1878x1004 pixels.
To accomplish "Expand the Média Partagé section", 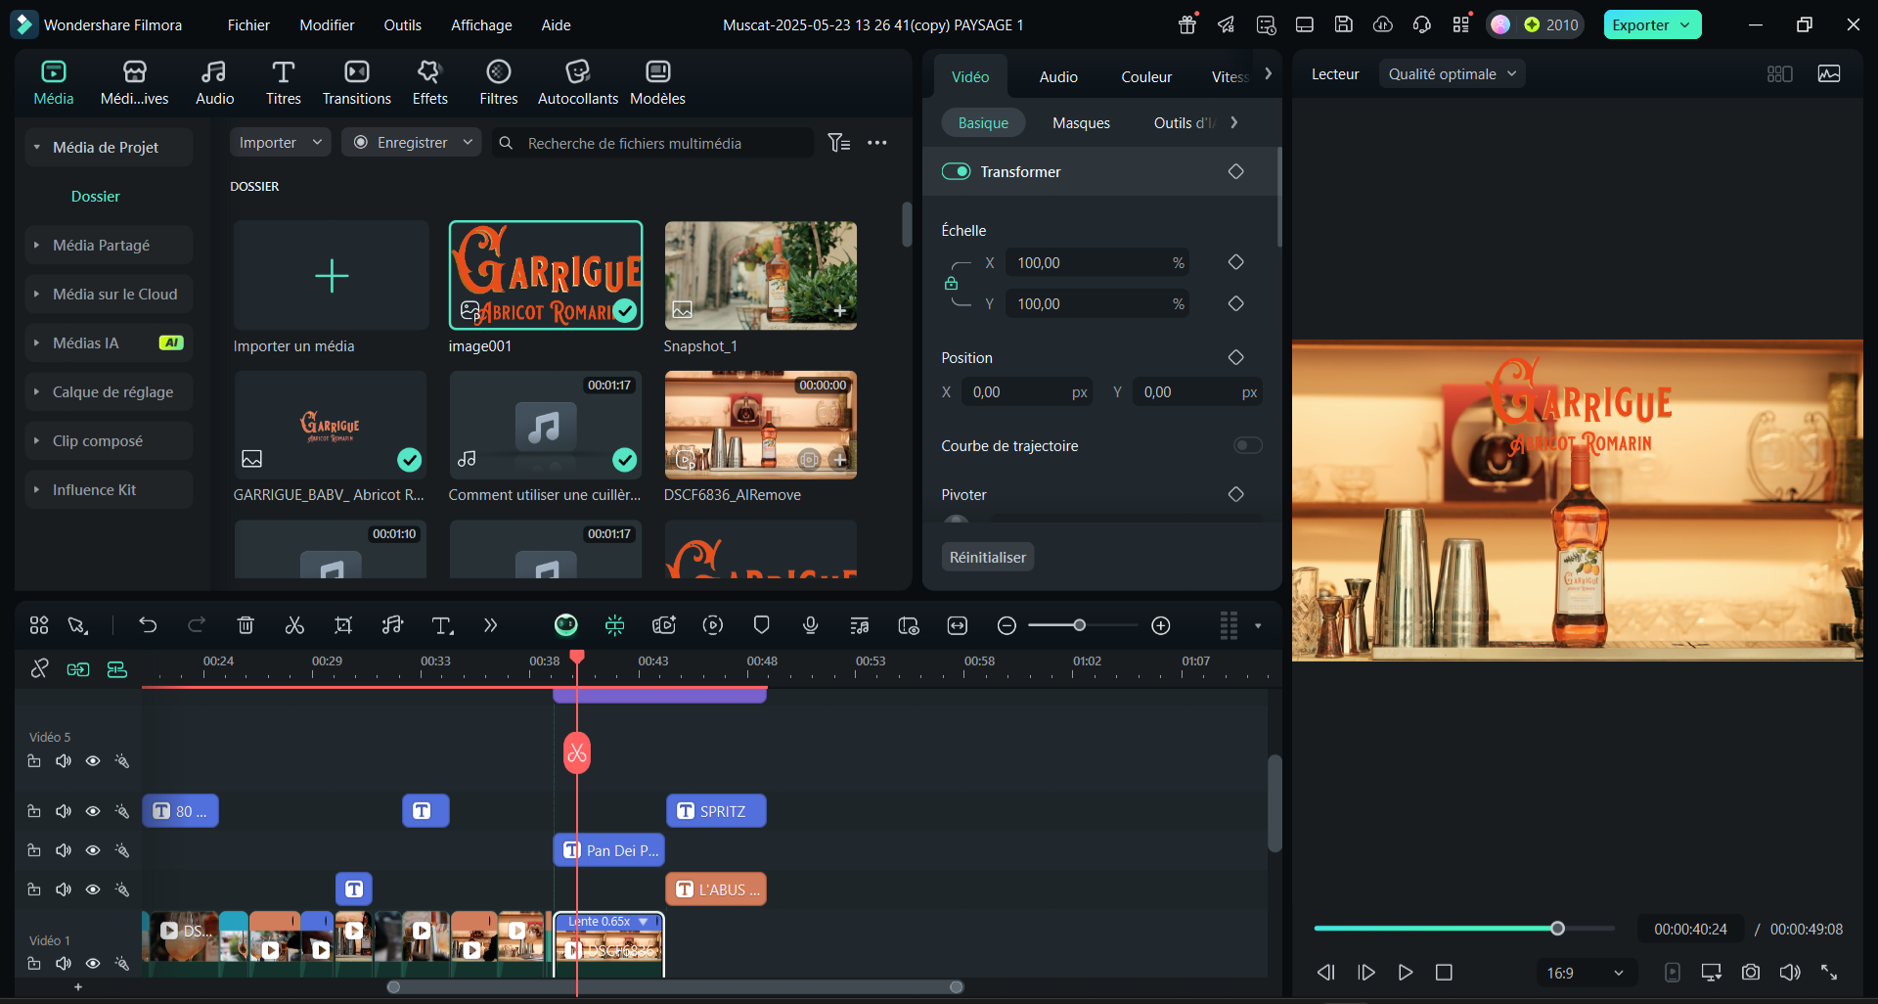I will [109, 245].
